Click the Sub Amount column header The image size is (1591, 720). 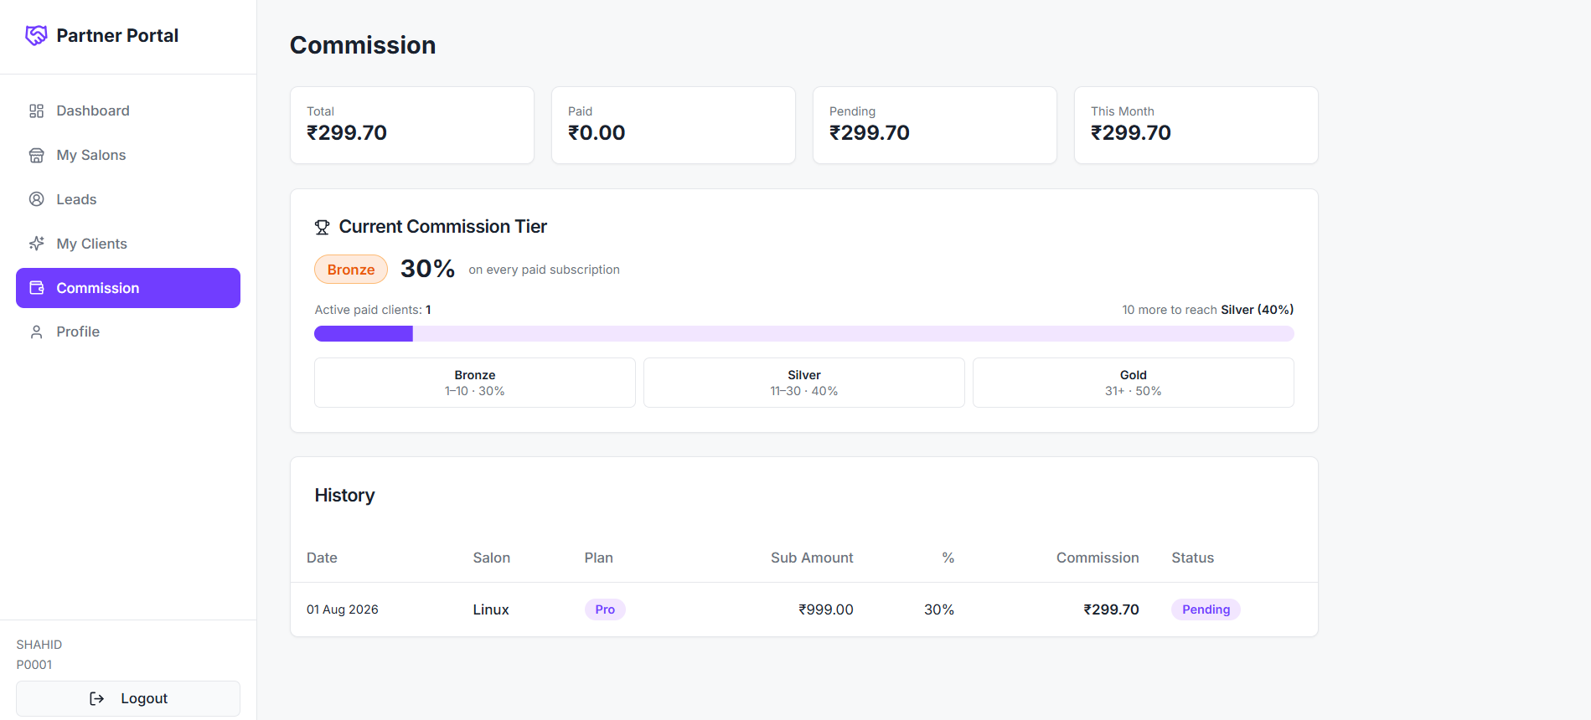812,558
